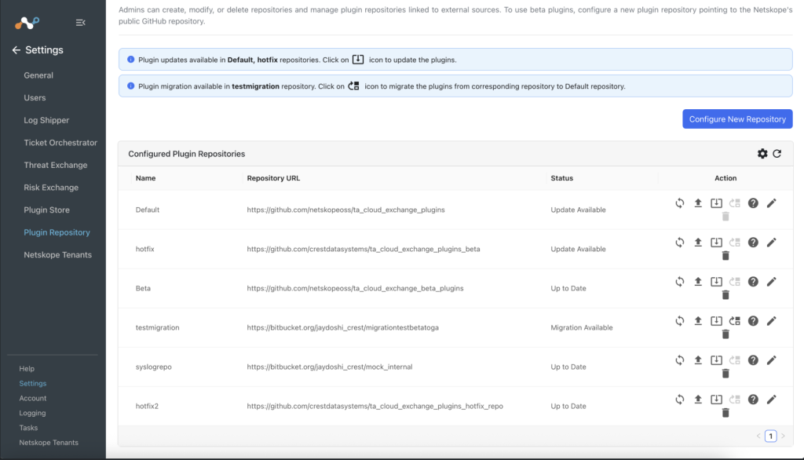Screen dimensions: 804x460
Task: Migrate plugins from testmigration repository
Action: (735, 321)
